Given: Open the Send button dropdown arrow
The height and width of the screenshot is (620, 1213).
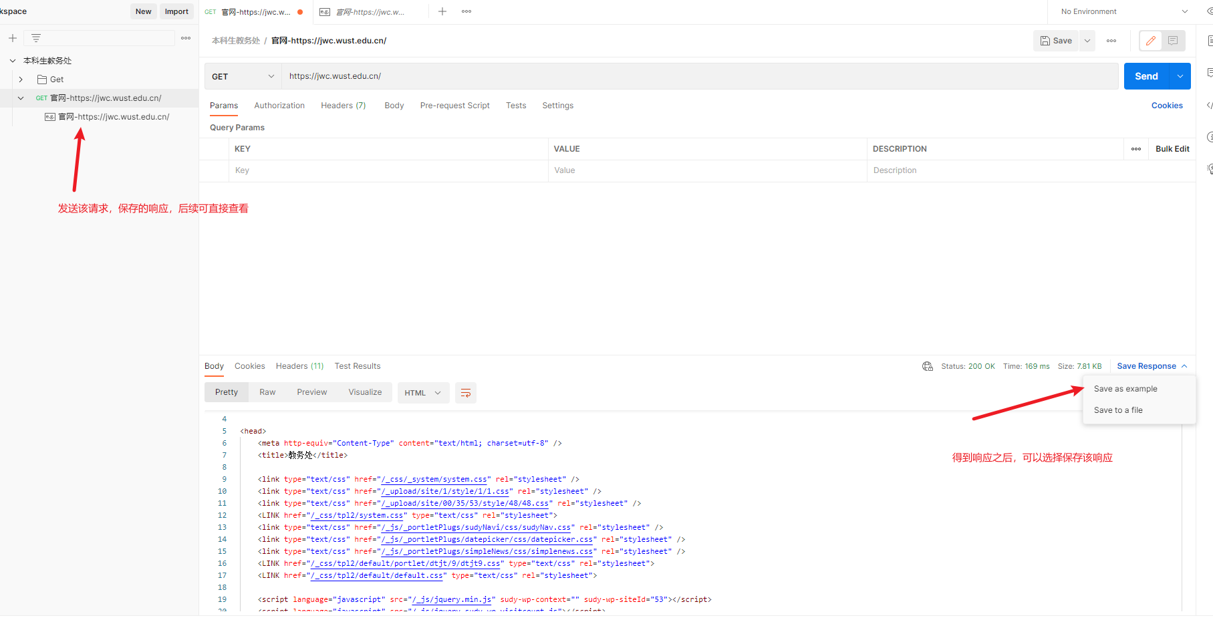Looking at the screenshot, I should (x=1180, y=76).
